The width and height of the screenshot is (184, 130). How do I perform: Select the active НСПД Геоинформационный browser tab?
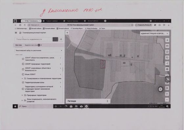(31, 21)
